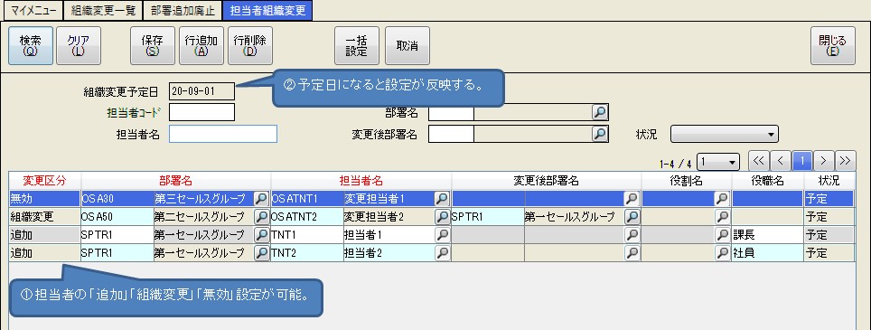Open department lookup in the 無効 row
The width and height of the screenshot is (871, 330).
(x=262, y=198)
